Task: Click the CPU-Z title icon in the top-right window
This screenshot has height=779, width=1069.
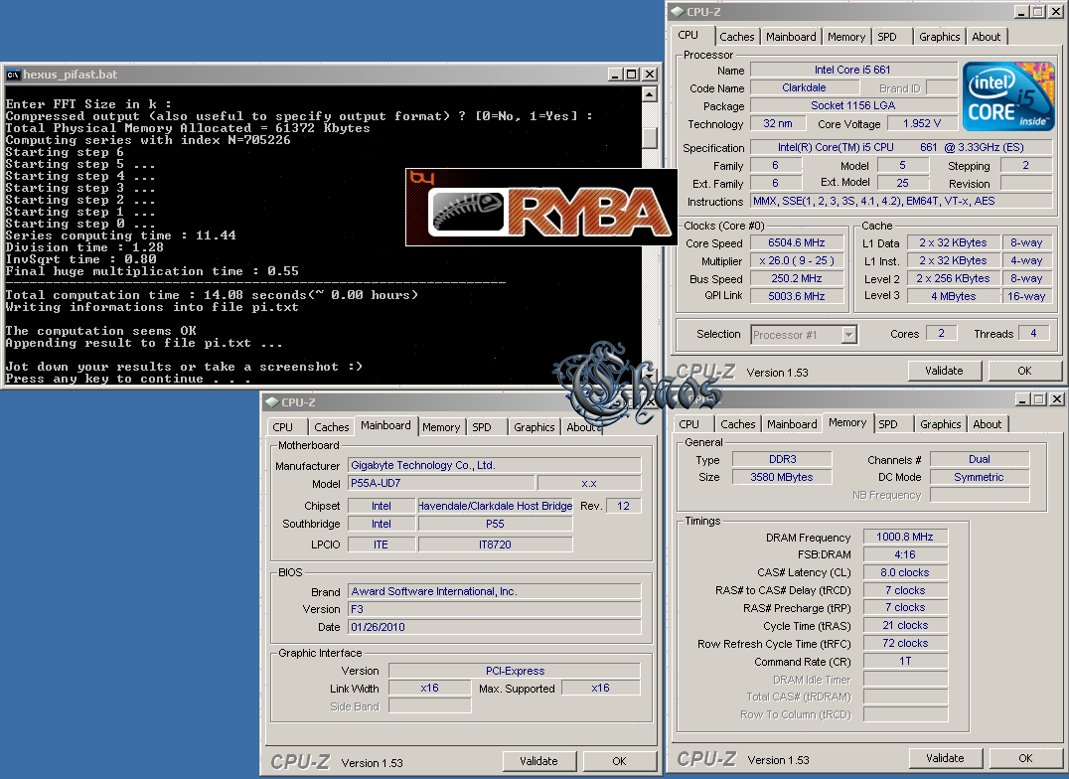Action: click(x=677, y=12)
